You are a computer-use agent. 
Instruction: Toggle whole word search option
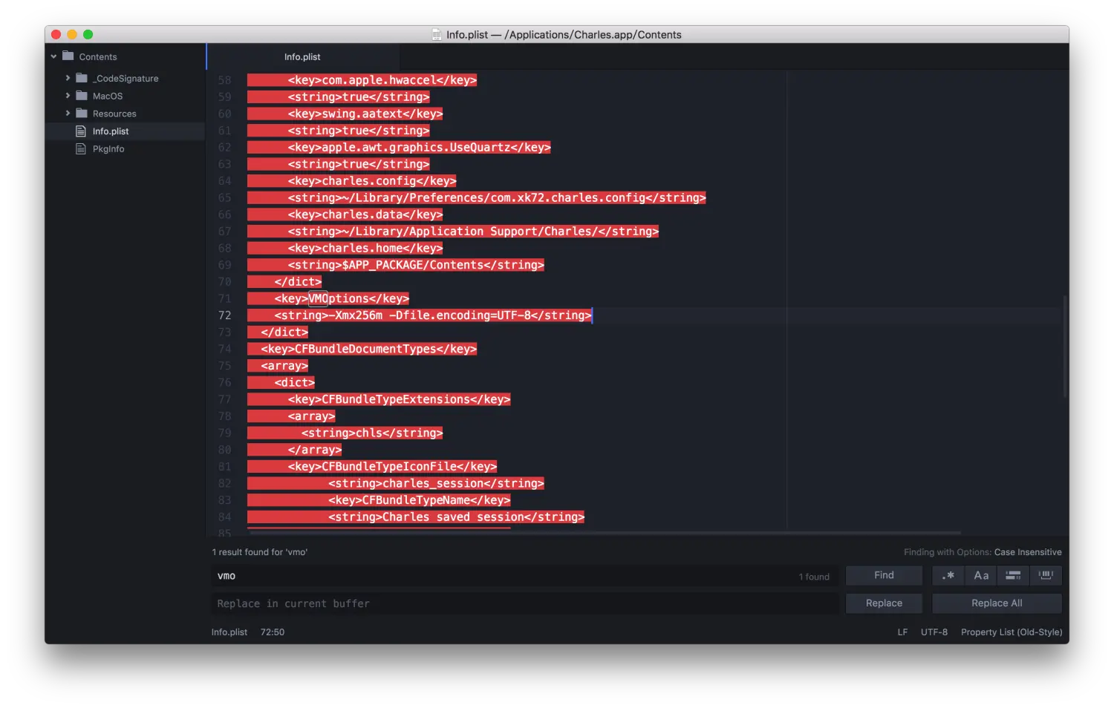(1046, 575)
